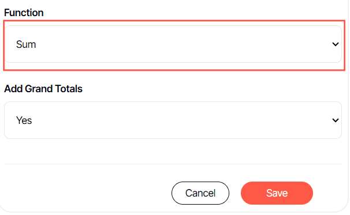Save the function settings
The width and height of the screenshot is (350, 215).
pos(277,193)
